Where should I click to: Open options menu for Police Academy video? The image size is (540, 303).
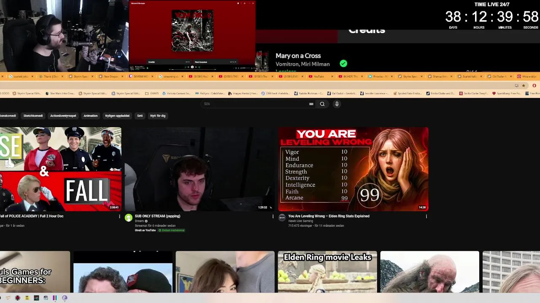(x=119, y=216)
